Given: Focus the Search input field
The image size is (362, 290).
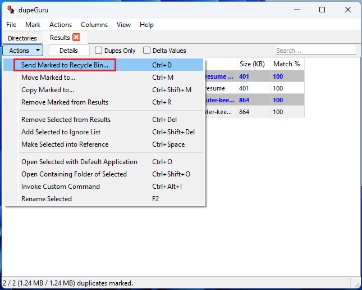Looking at the screenshot, I should [x=315, y=50].
